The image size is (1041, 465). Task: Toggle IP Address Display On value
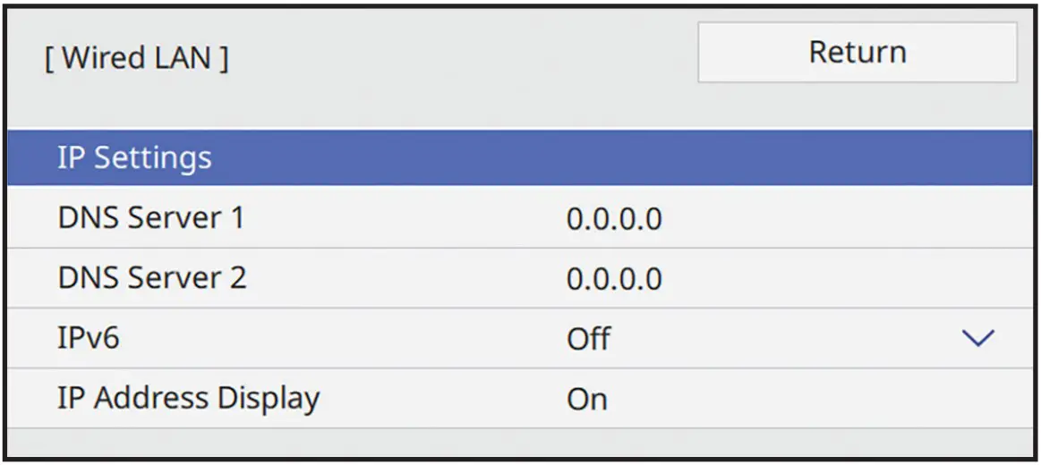tap(587, 399)
